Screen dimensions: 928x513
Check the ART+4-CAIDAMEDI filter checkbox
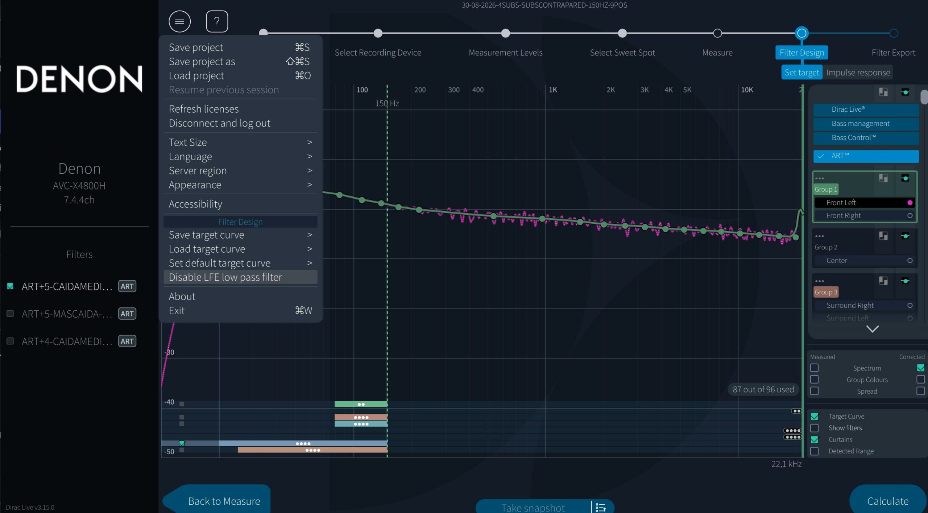tap(10, 341)
